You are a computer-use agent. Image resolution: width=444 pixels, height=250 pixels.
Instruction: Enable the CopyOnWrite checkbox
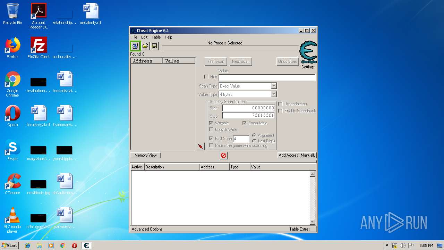click(211, 130)
